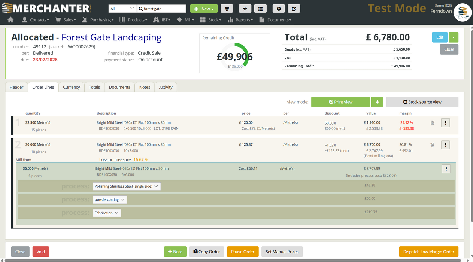Open the shopping cart icon button
This screenshot has width=473, height=262.
227,9
